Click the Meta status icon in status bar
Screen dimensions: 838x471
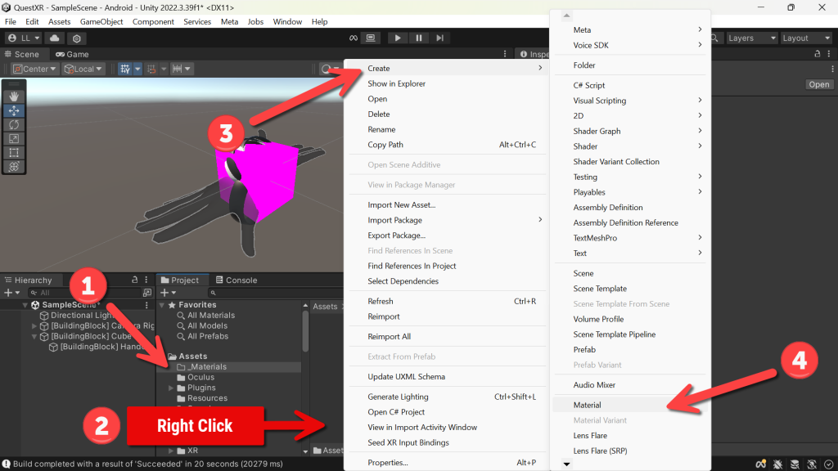[x=760, y=464]
